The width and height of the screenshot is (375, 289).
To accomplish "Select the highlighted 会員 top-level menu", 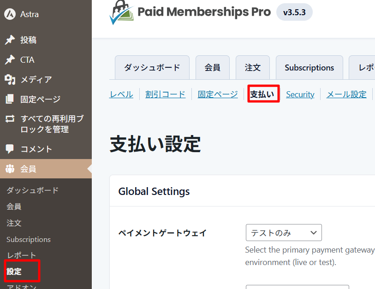I will [46, 169].
